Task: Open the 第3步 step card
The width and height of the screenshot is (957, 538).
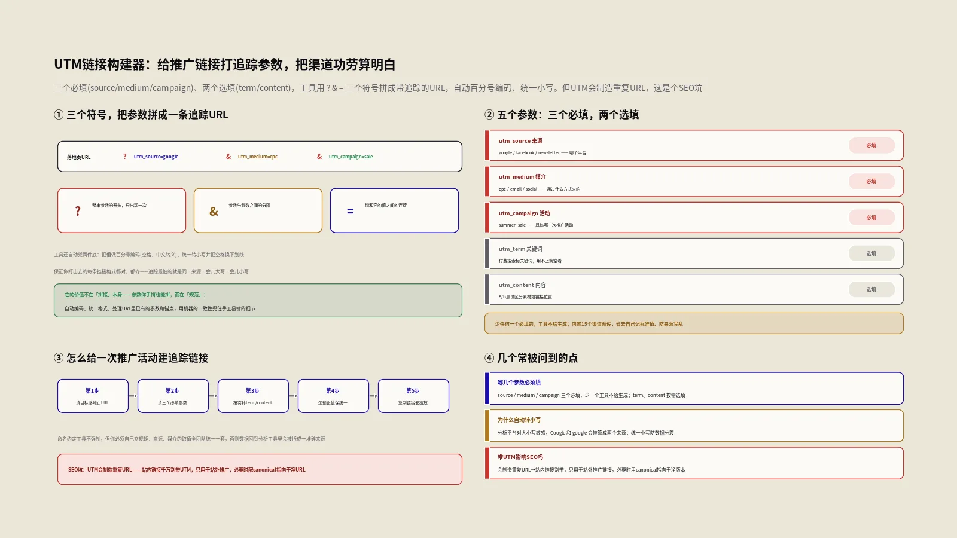Action: point(253,396)
